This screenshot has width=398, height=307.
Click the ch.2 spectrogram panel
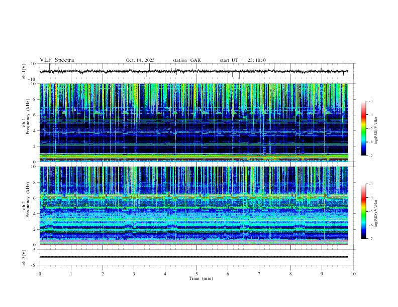coord(193,206)
